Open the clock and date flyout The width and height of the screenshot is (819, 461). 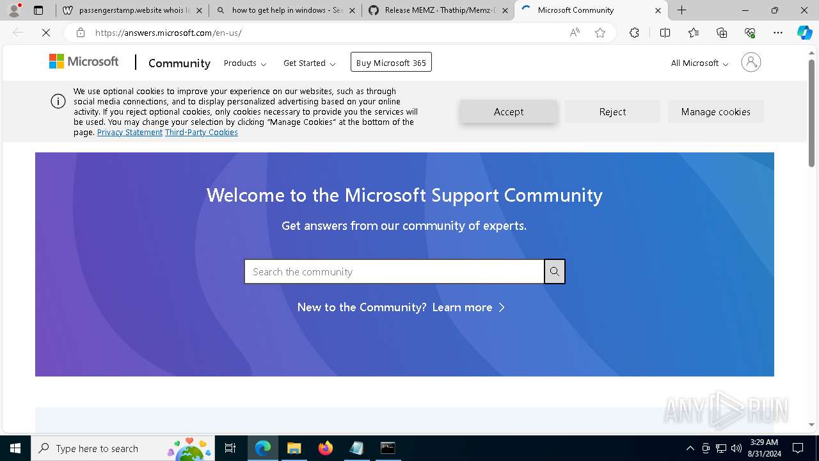764,448
